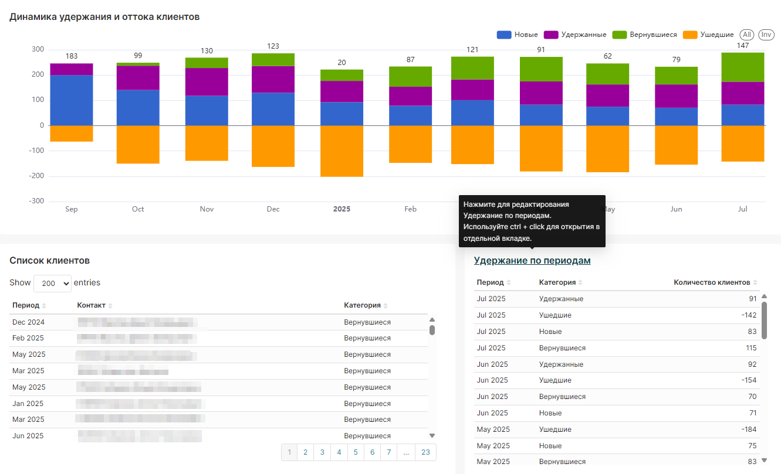Click sort icon next to Контакт column header
Viewport: 781px width, 474px height.
click(x=110, y=306)
